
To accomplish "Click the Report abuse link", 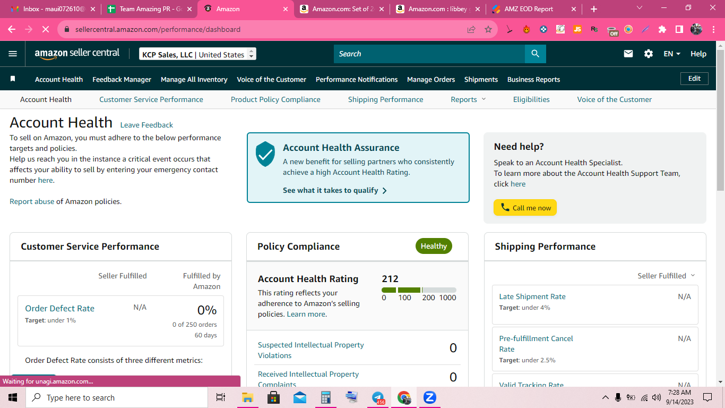I will click(x=32, y=201).
